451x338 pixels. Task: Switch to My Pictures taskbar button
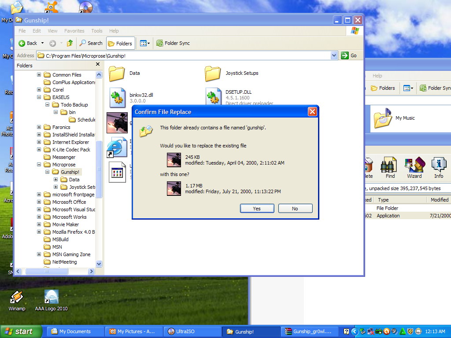(x=134, y=332)
